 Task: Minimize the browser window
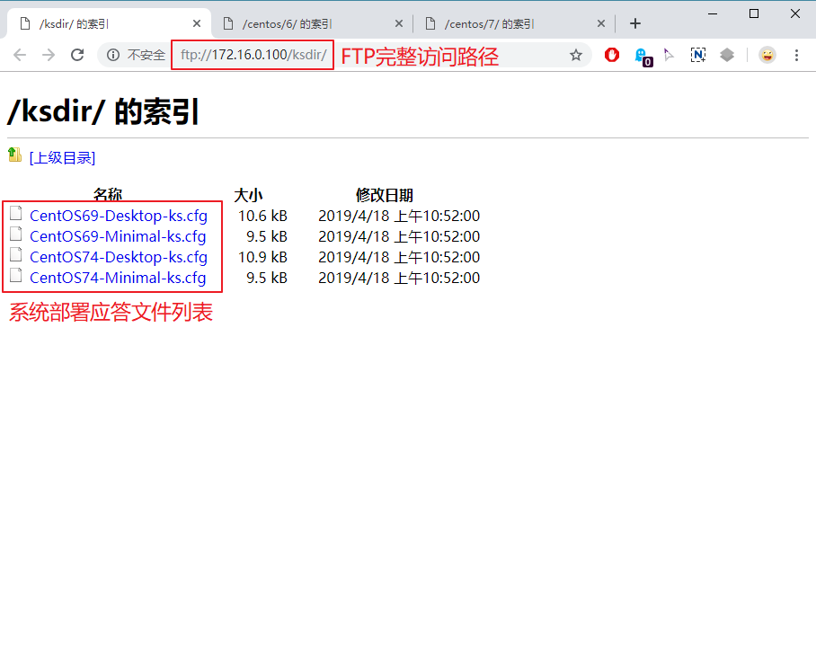click(713, 13)
